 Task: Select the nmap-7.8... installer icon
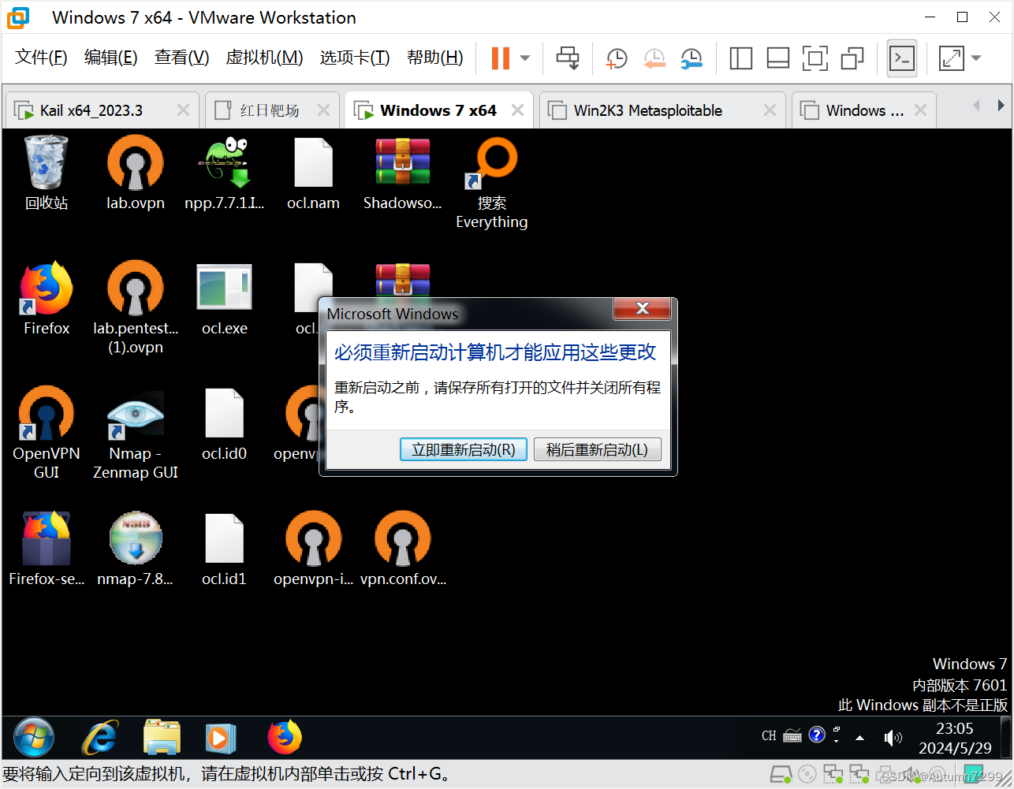pyautogui.click(x=136, y=549)
